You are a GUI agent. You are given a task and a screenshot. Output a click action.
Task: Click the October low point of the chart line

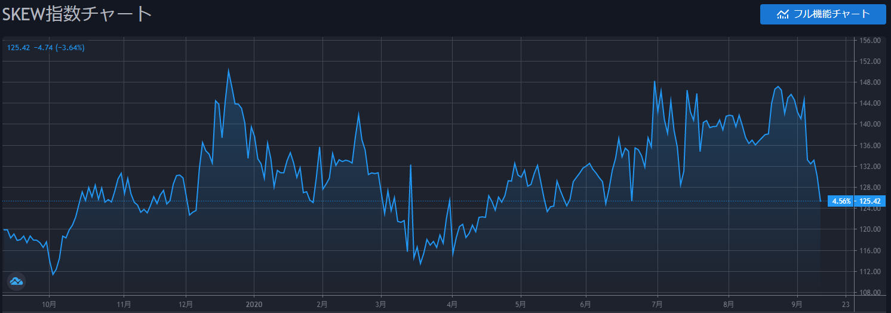[53, 275]
